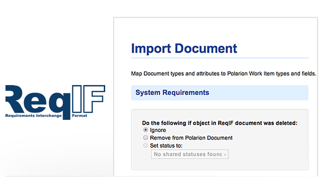
Task: Click the outlined IF letters in logo
Action: tap(89, 99)
